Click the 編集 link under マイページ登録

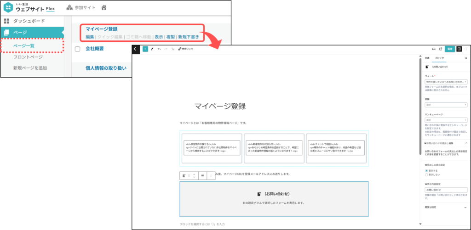coord(90,37)
